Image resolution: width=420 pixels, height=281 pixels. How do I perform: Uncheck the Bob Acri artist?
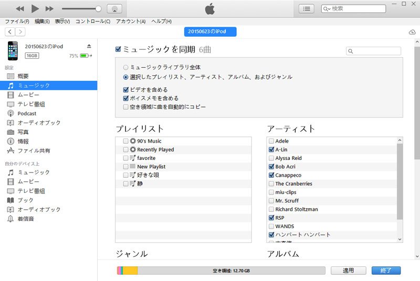(271, 167)
